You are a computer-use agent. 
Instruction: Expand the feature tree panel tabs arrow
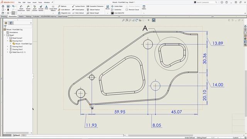[31, 23]
